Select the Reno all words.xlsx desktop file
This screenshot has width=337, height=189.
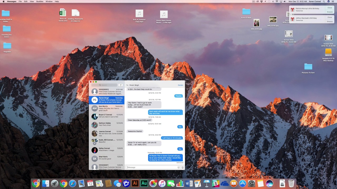tap(63, 15)
